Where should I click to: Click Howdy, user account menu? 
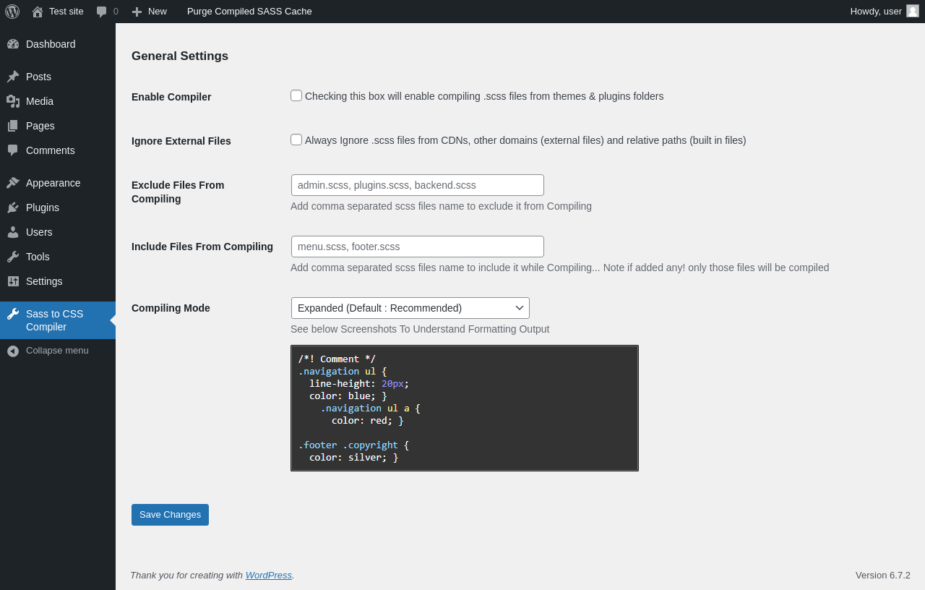(885, 12)
